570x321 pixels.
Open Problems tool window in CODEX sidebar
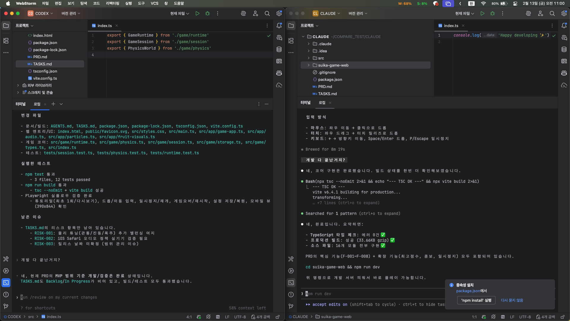pos(6,295)
